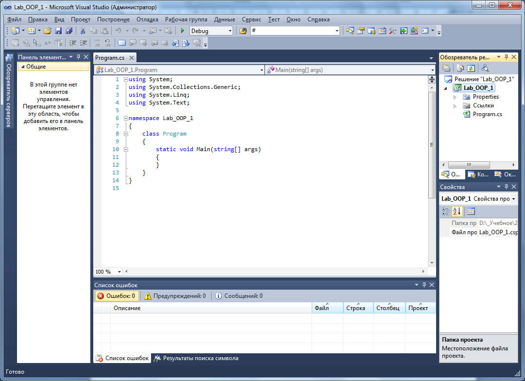
Task: Collapse the namespace Lab_OOP_1 code block
Action: pos(126,118)
